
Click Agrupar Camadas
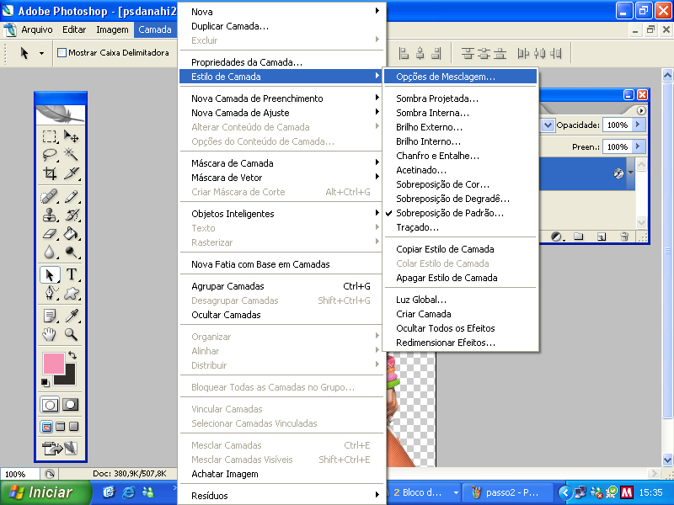(281, 286)
